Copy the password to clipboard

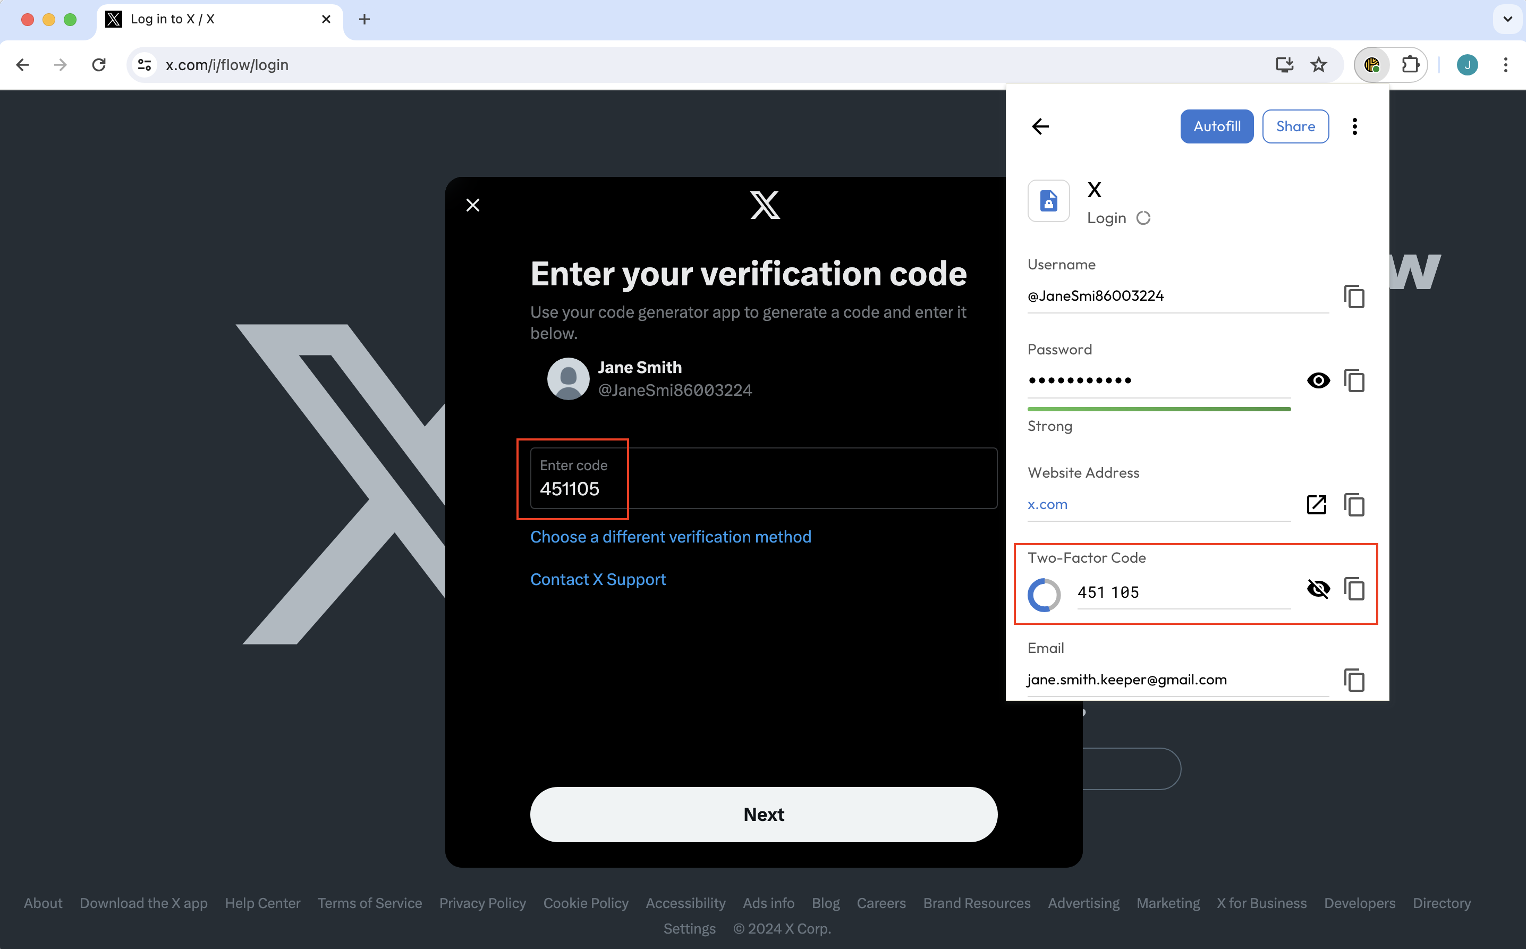(1354, 380)
